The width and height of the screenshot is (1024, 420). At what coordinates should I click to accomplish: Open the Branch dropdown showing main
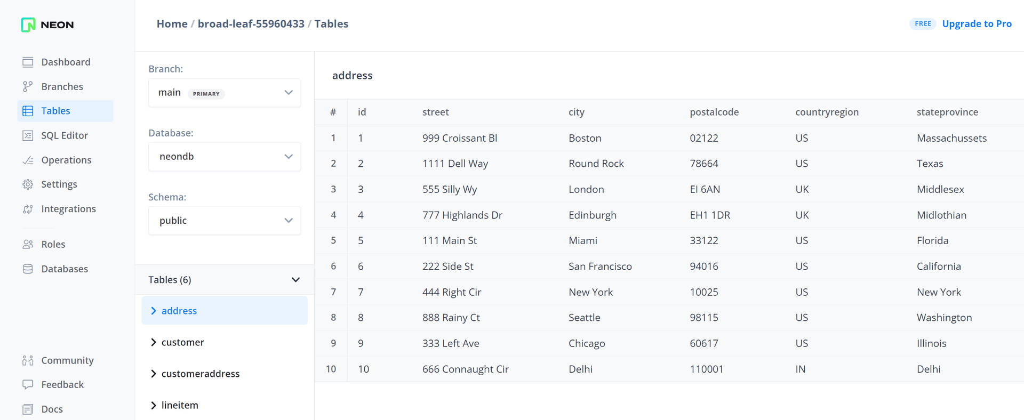click(225, 93)
